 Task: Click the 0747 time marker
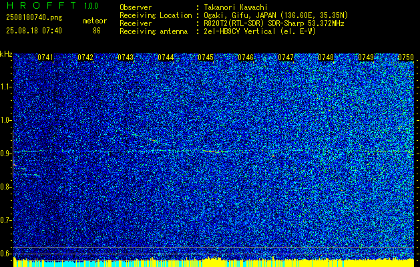(x=286, y=57)
